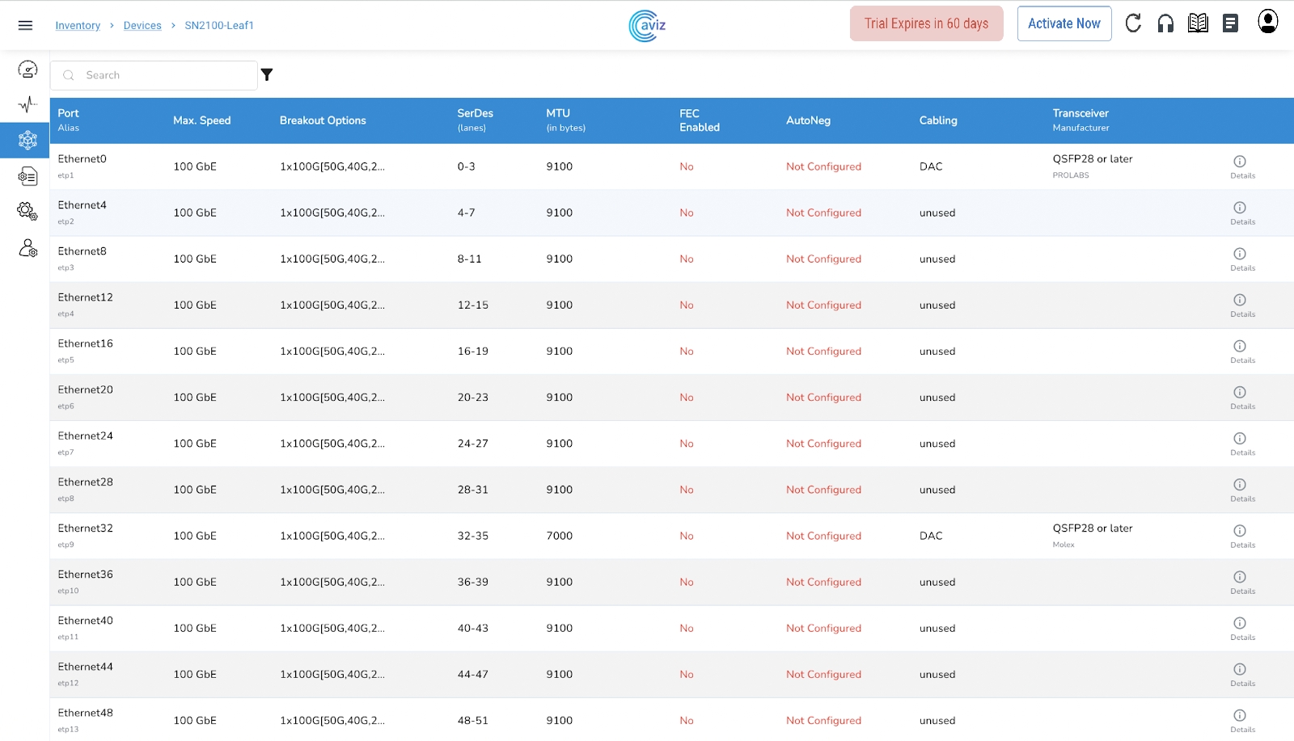Open the documentation book icon
The width and height of the screenshot is (1294, 741).
[1198, 23]
